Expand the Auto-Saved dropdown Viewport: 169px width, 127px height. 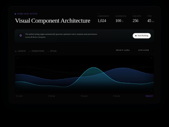pos(145,50)
